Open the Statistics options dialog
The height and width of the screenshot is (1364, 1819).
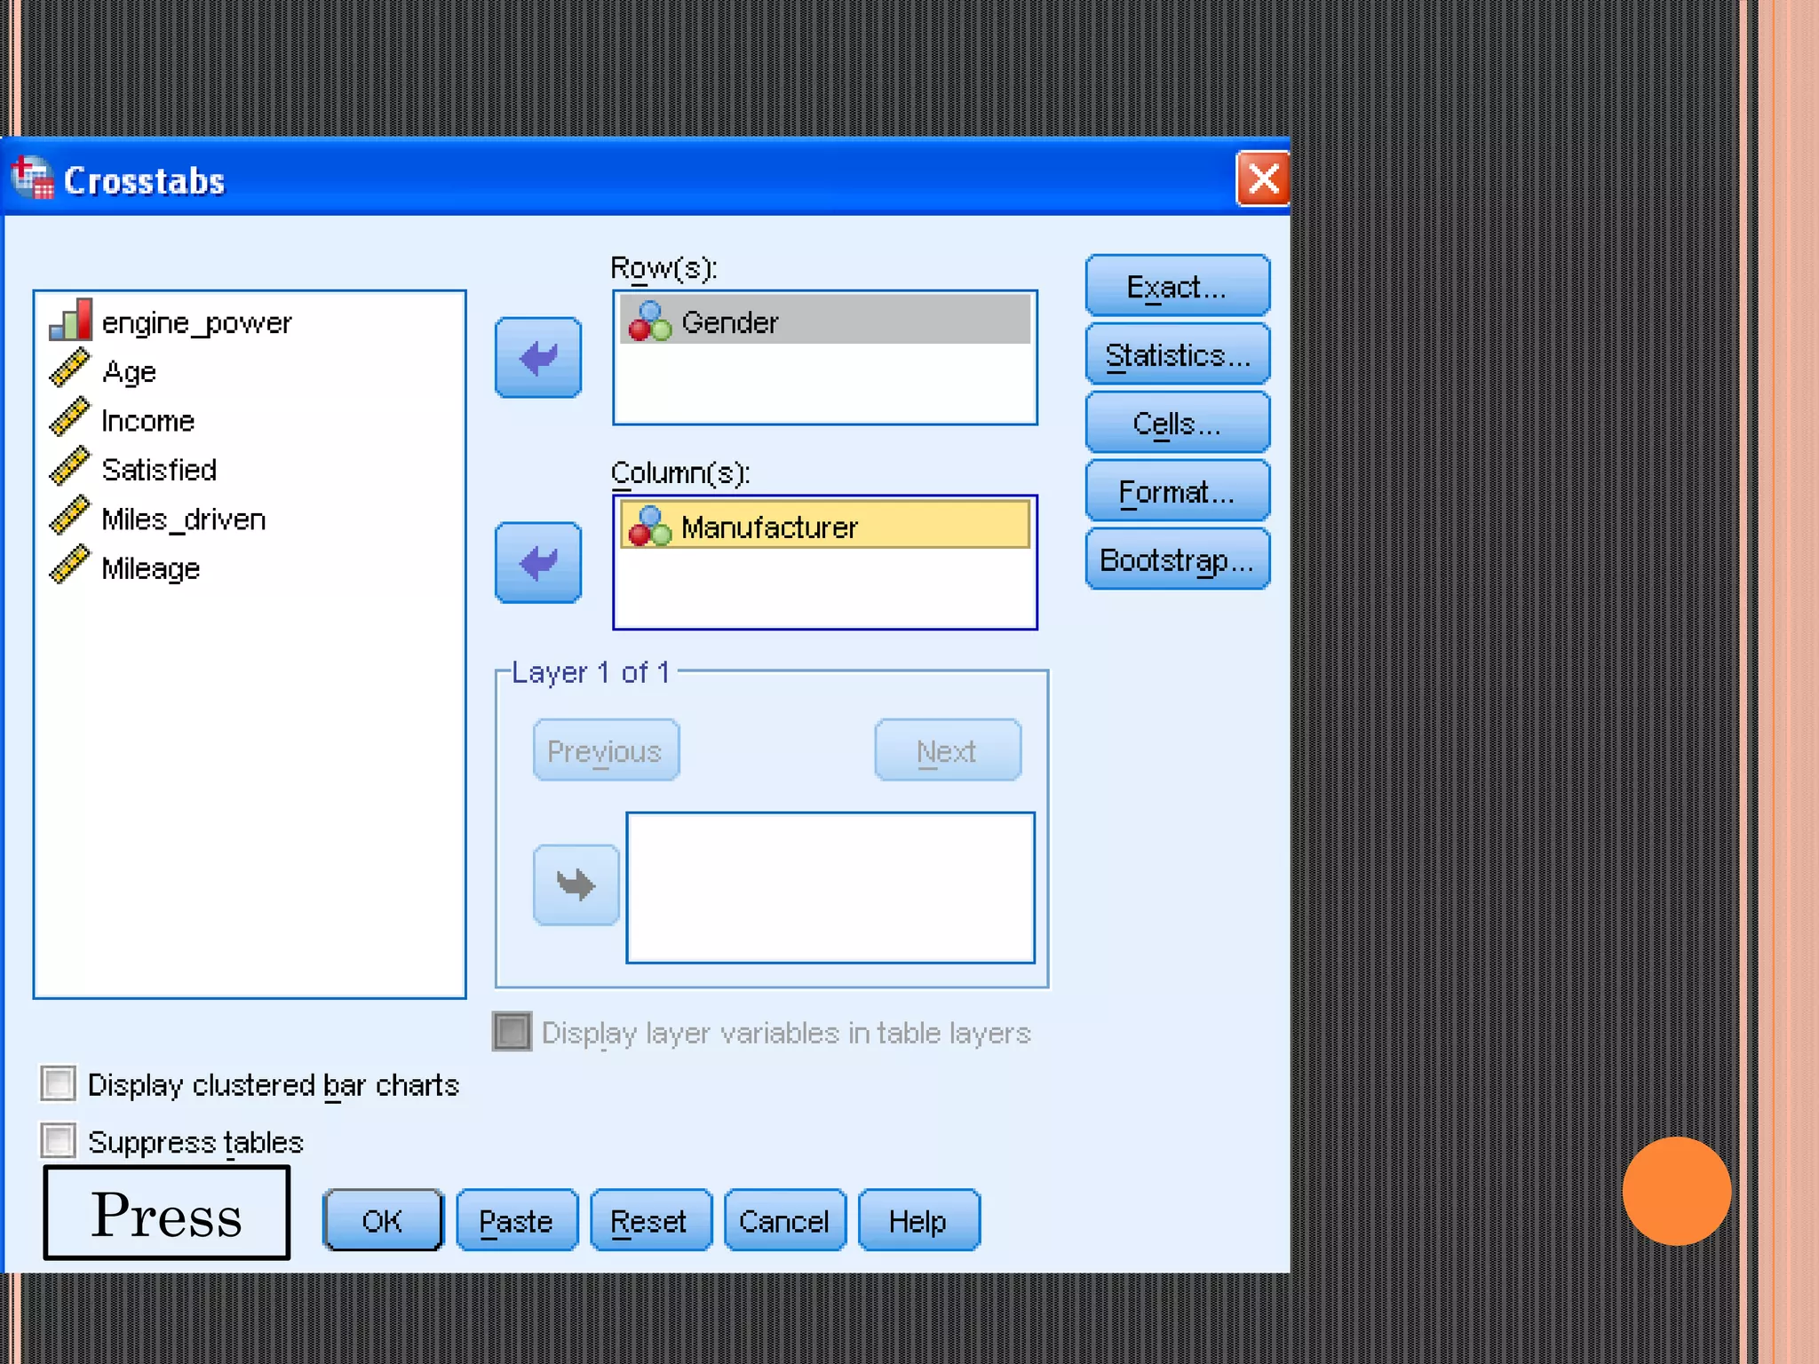click(1177, 355)
